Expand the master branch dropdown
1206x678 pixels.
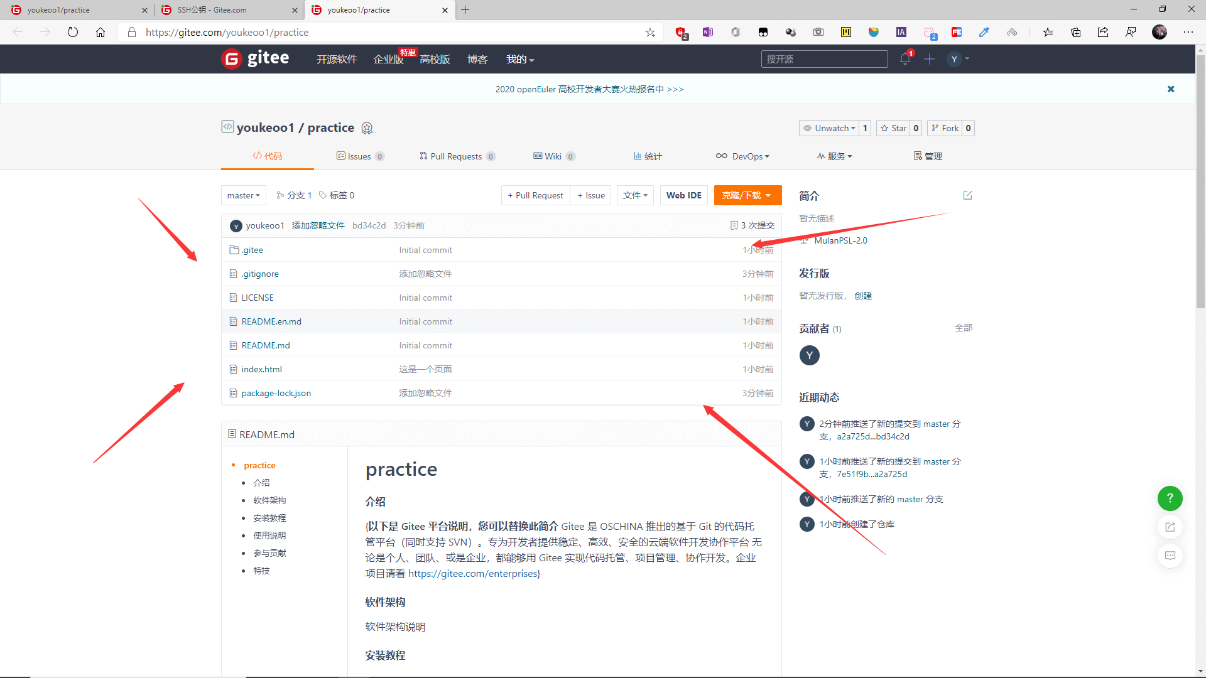244,195
